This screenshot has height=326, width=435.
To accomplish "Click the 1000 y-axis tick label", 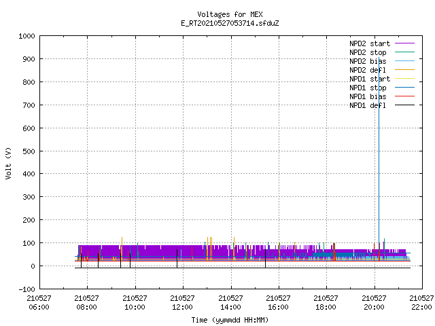I will tap(27, 36).
